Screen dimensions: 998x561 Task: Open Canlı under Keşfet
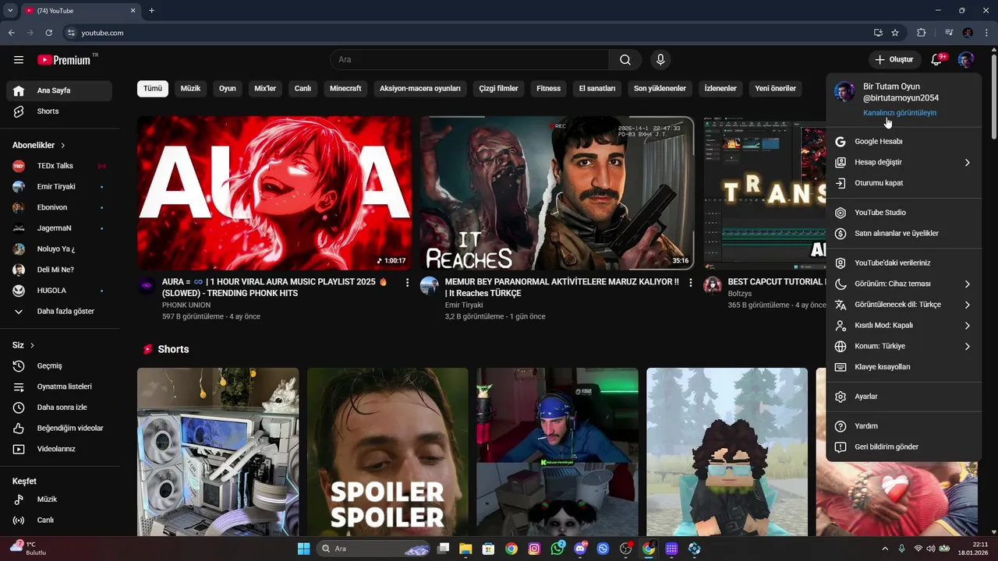click(59, 520)
